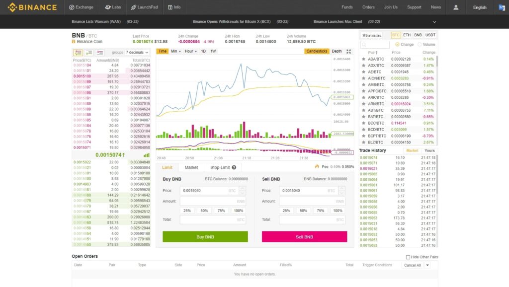The width and height of the screenshot is (509, 287).
Task: Switch to the Market order tab
Action: (191, 167)
